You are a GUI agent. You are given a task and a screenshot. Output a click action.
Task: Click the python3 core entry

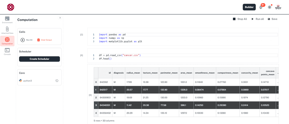[27, 81]
